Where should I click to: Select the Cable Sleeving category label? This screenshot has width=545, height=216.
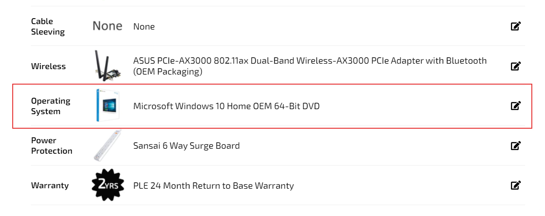pyautogui.click(x=48, y=26)
